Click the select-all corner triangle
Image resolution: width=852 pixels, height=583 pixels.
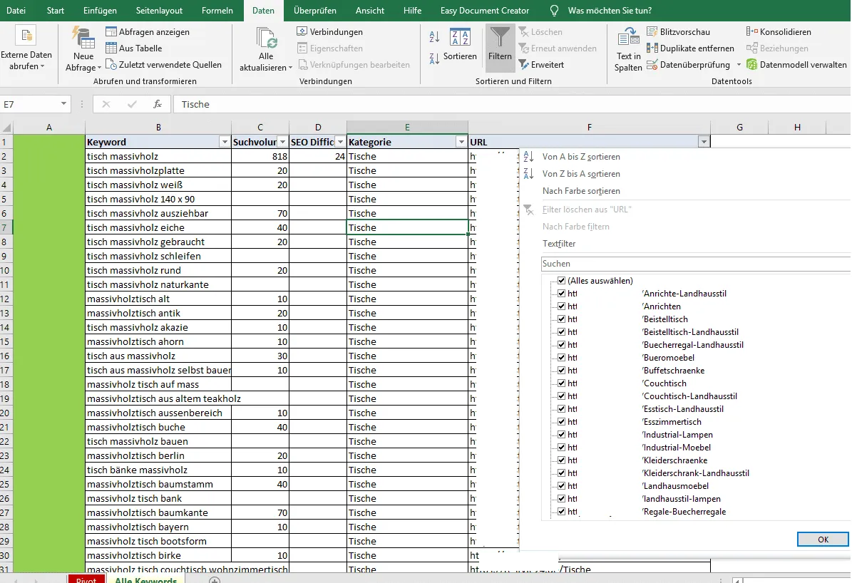(x=6, y=128)
